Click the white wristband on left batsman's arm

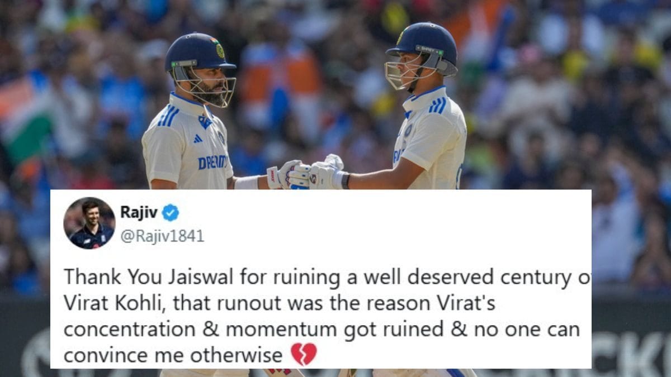247,182
